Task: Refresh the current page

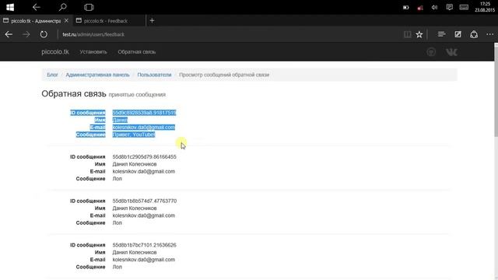Action: point(44,34)
